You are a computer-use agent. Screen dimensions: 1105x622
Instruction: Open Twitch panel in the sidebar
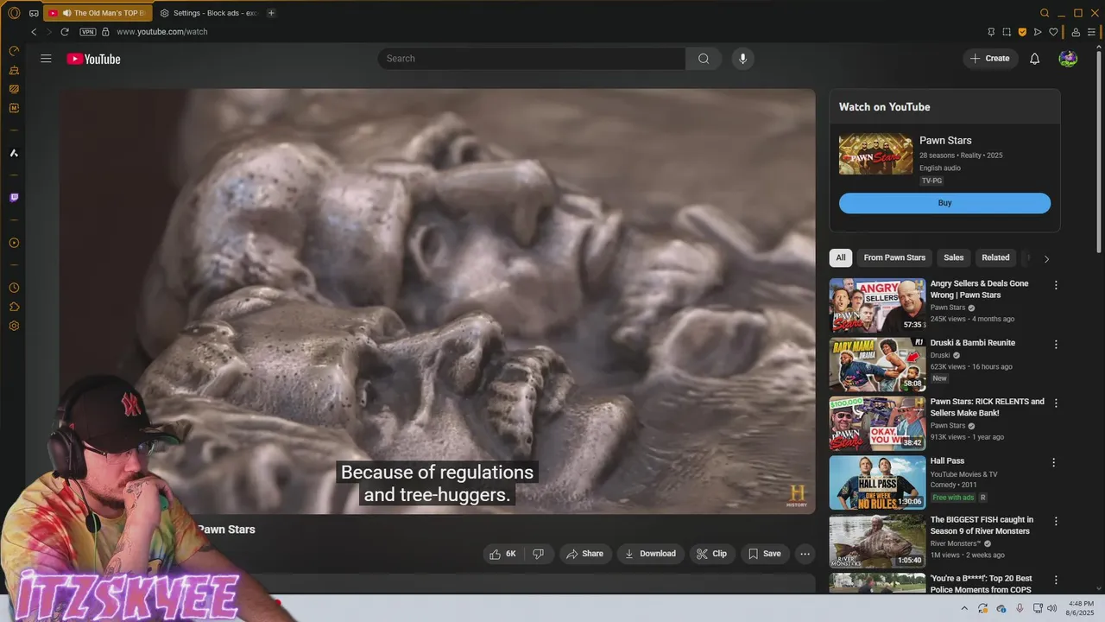pos(14,198)
